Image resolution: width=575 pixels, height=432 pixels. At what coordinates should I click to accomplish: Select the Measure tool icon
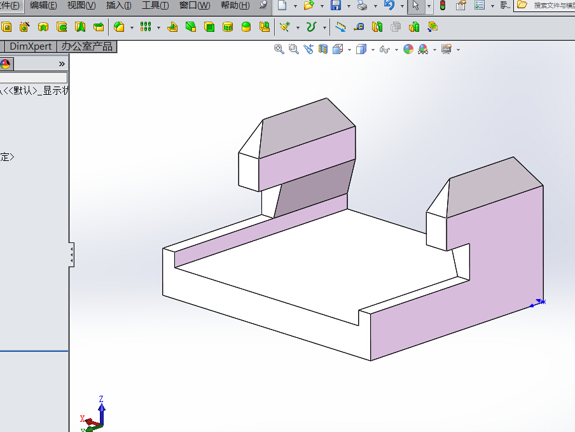pyautogui.click(x=359, y=27)
